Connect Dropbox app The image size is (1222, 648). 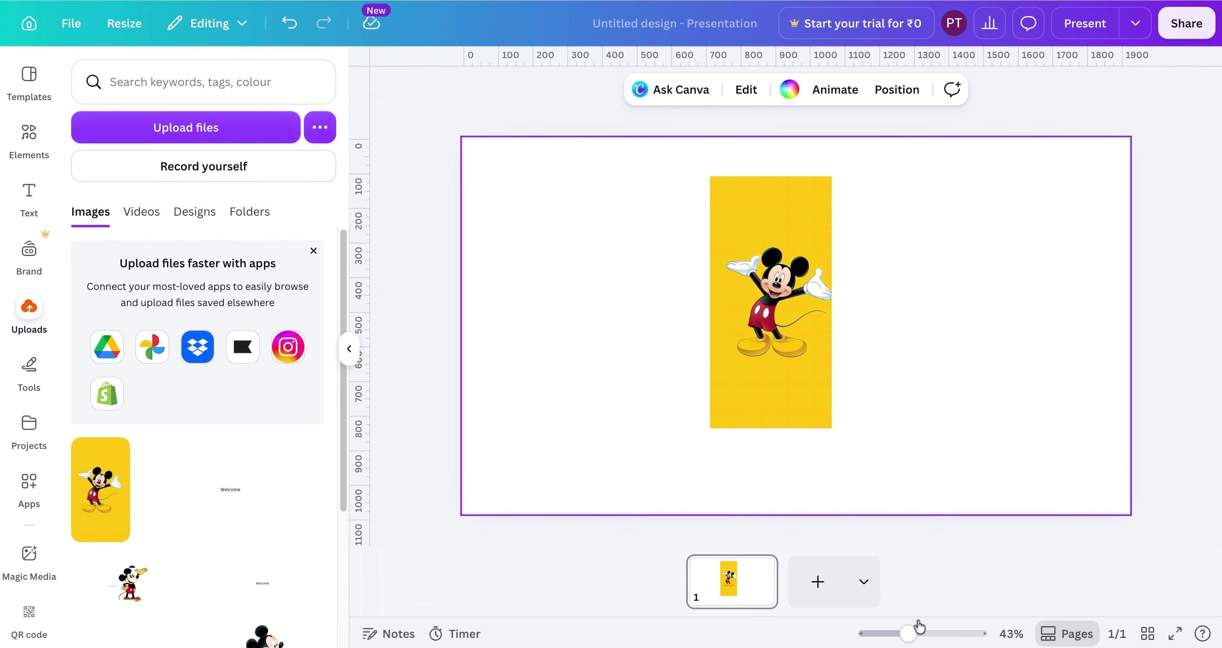coord(197,346)
